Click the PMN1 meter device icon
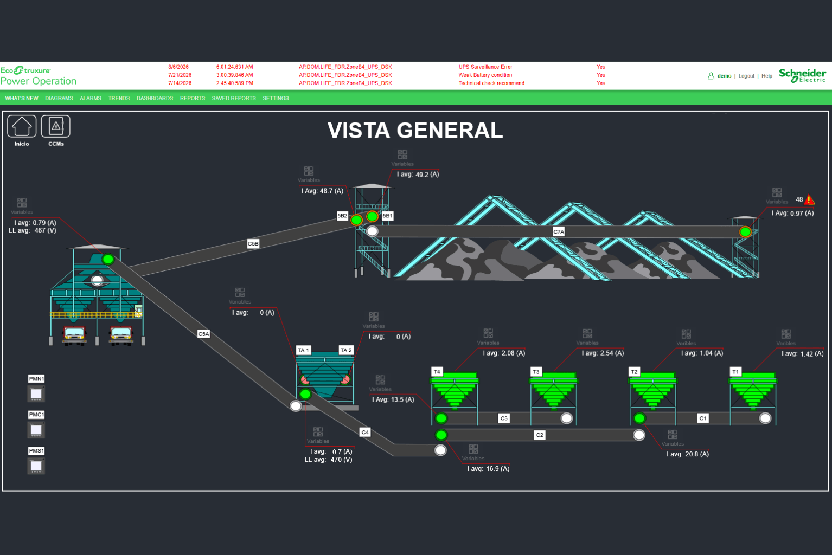This screenshot has height=555, width=832. [x=36, y=394]
